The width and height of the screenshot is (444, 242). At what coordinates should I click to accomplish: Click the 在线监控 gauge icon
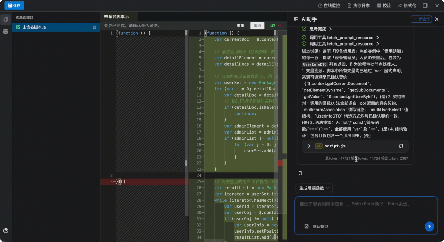pyautogui.click(x=320, y=6)
